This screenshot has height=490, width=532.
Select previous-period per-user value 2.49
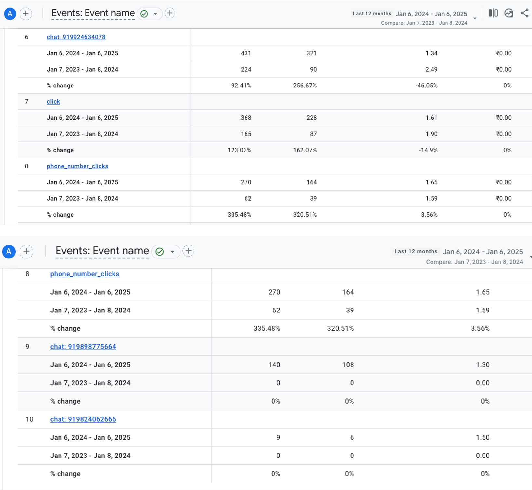pos(432,69)
